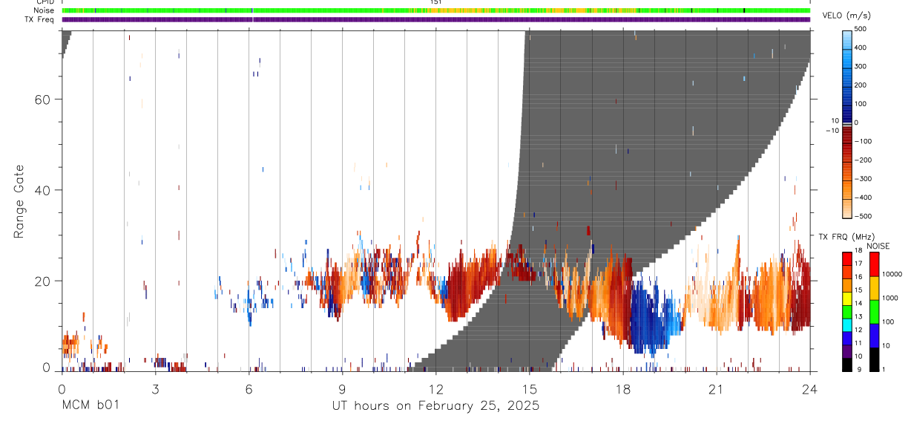Select the 9 label on TX FRQ scale

pyautogui.click(x=858, y=371)
